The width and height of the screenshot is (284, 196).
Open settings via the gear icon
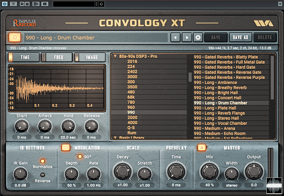coord(198,38)
